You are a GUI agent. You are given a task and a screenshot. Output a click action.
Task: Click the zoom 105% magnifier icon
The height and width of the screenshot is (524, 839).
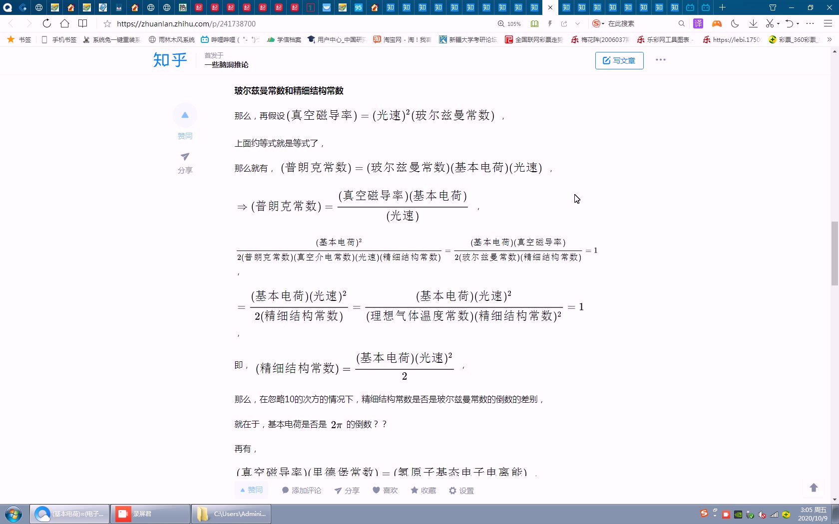[x=501, y=24]
